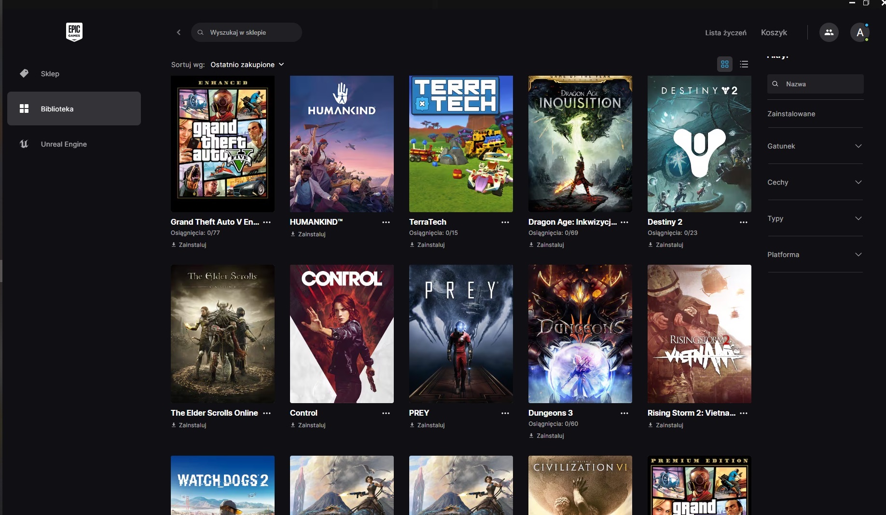Install Grand Theft Auto V via Zainstaluj
Viewport: 886px width, 515px height.
tap(189, 245)
